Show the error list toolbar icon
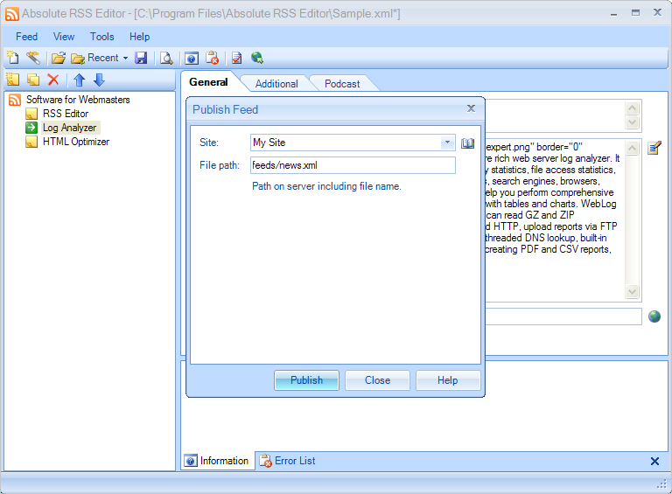 tap(212, 58)
